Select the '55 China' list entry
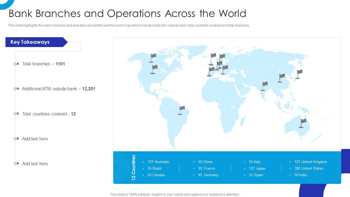Viewport: 350px width, 197px height. tap(205, 162)
